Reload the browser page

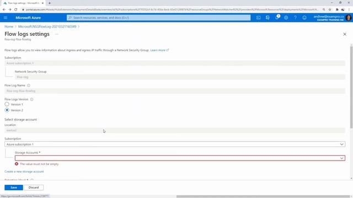point(16,10)
